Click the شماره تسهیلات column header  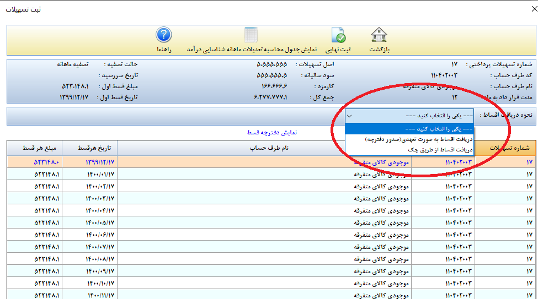[x=505, y=148]
